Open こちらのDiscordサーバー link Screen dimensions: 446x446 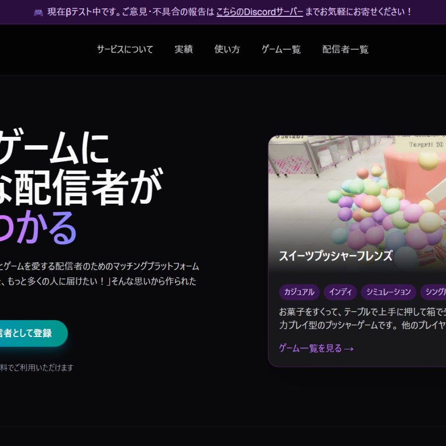click(x=259, y=12)
